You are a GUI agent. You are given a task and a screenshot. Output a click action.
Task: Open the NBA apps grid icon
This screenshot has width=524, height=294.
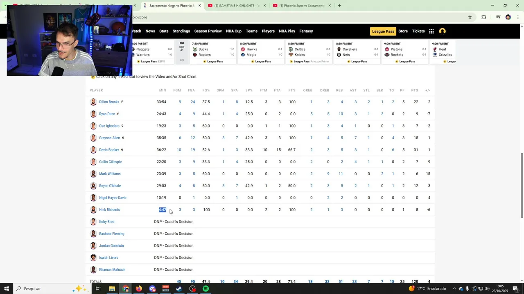coord(431,31)
